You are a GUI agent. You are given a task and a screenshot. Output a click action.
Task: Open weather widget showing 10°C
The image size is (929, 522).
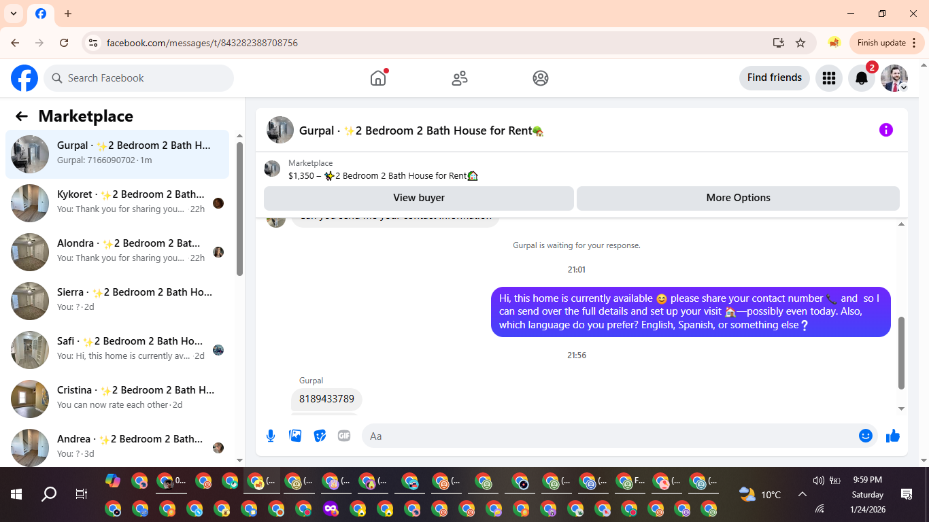click(760, 494)
